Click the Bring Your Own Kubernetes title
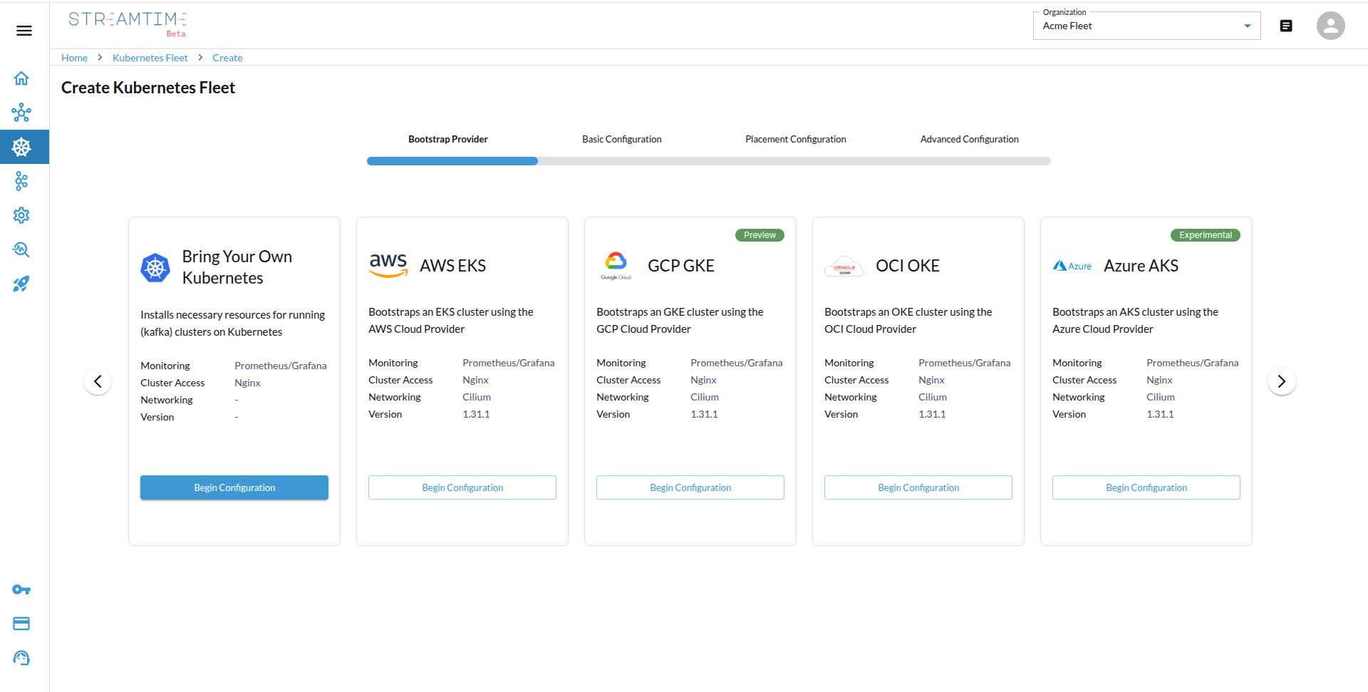 (x=237, y=267)
